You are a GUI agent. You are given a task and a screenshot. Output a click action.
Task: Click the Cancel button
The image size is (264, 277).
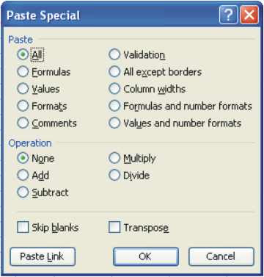click(x=221, y=256)
